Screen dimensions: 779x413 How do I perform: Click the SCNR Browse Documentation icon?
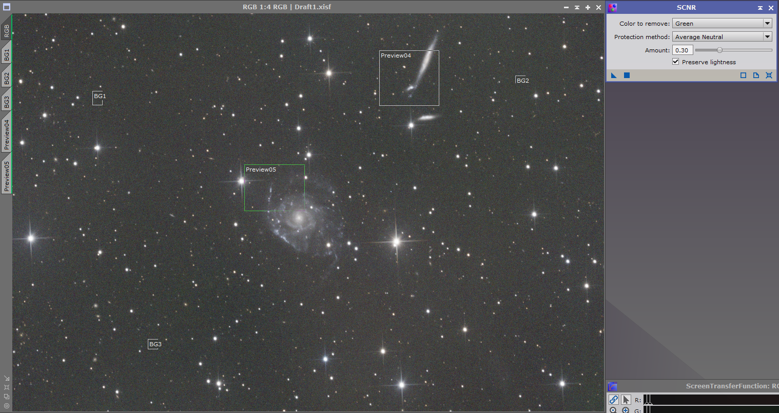point(756,76)
